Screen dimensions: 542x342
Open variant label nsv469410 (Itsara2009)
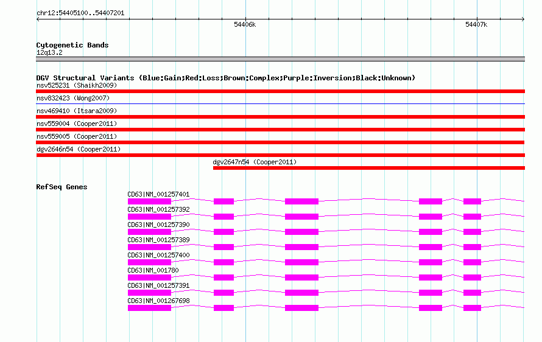click(x=77, y=111)
